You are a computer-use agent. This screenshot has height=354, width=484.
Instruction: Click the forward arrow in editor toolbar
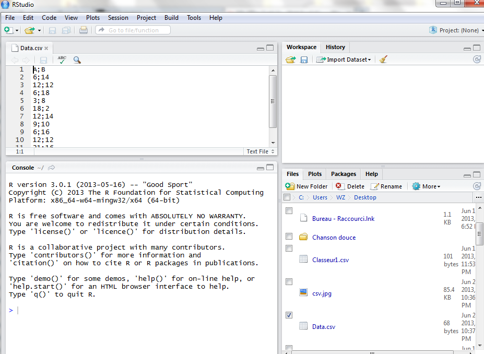[26, 60]
